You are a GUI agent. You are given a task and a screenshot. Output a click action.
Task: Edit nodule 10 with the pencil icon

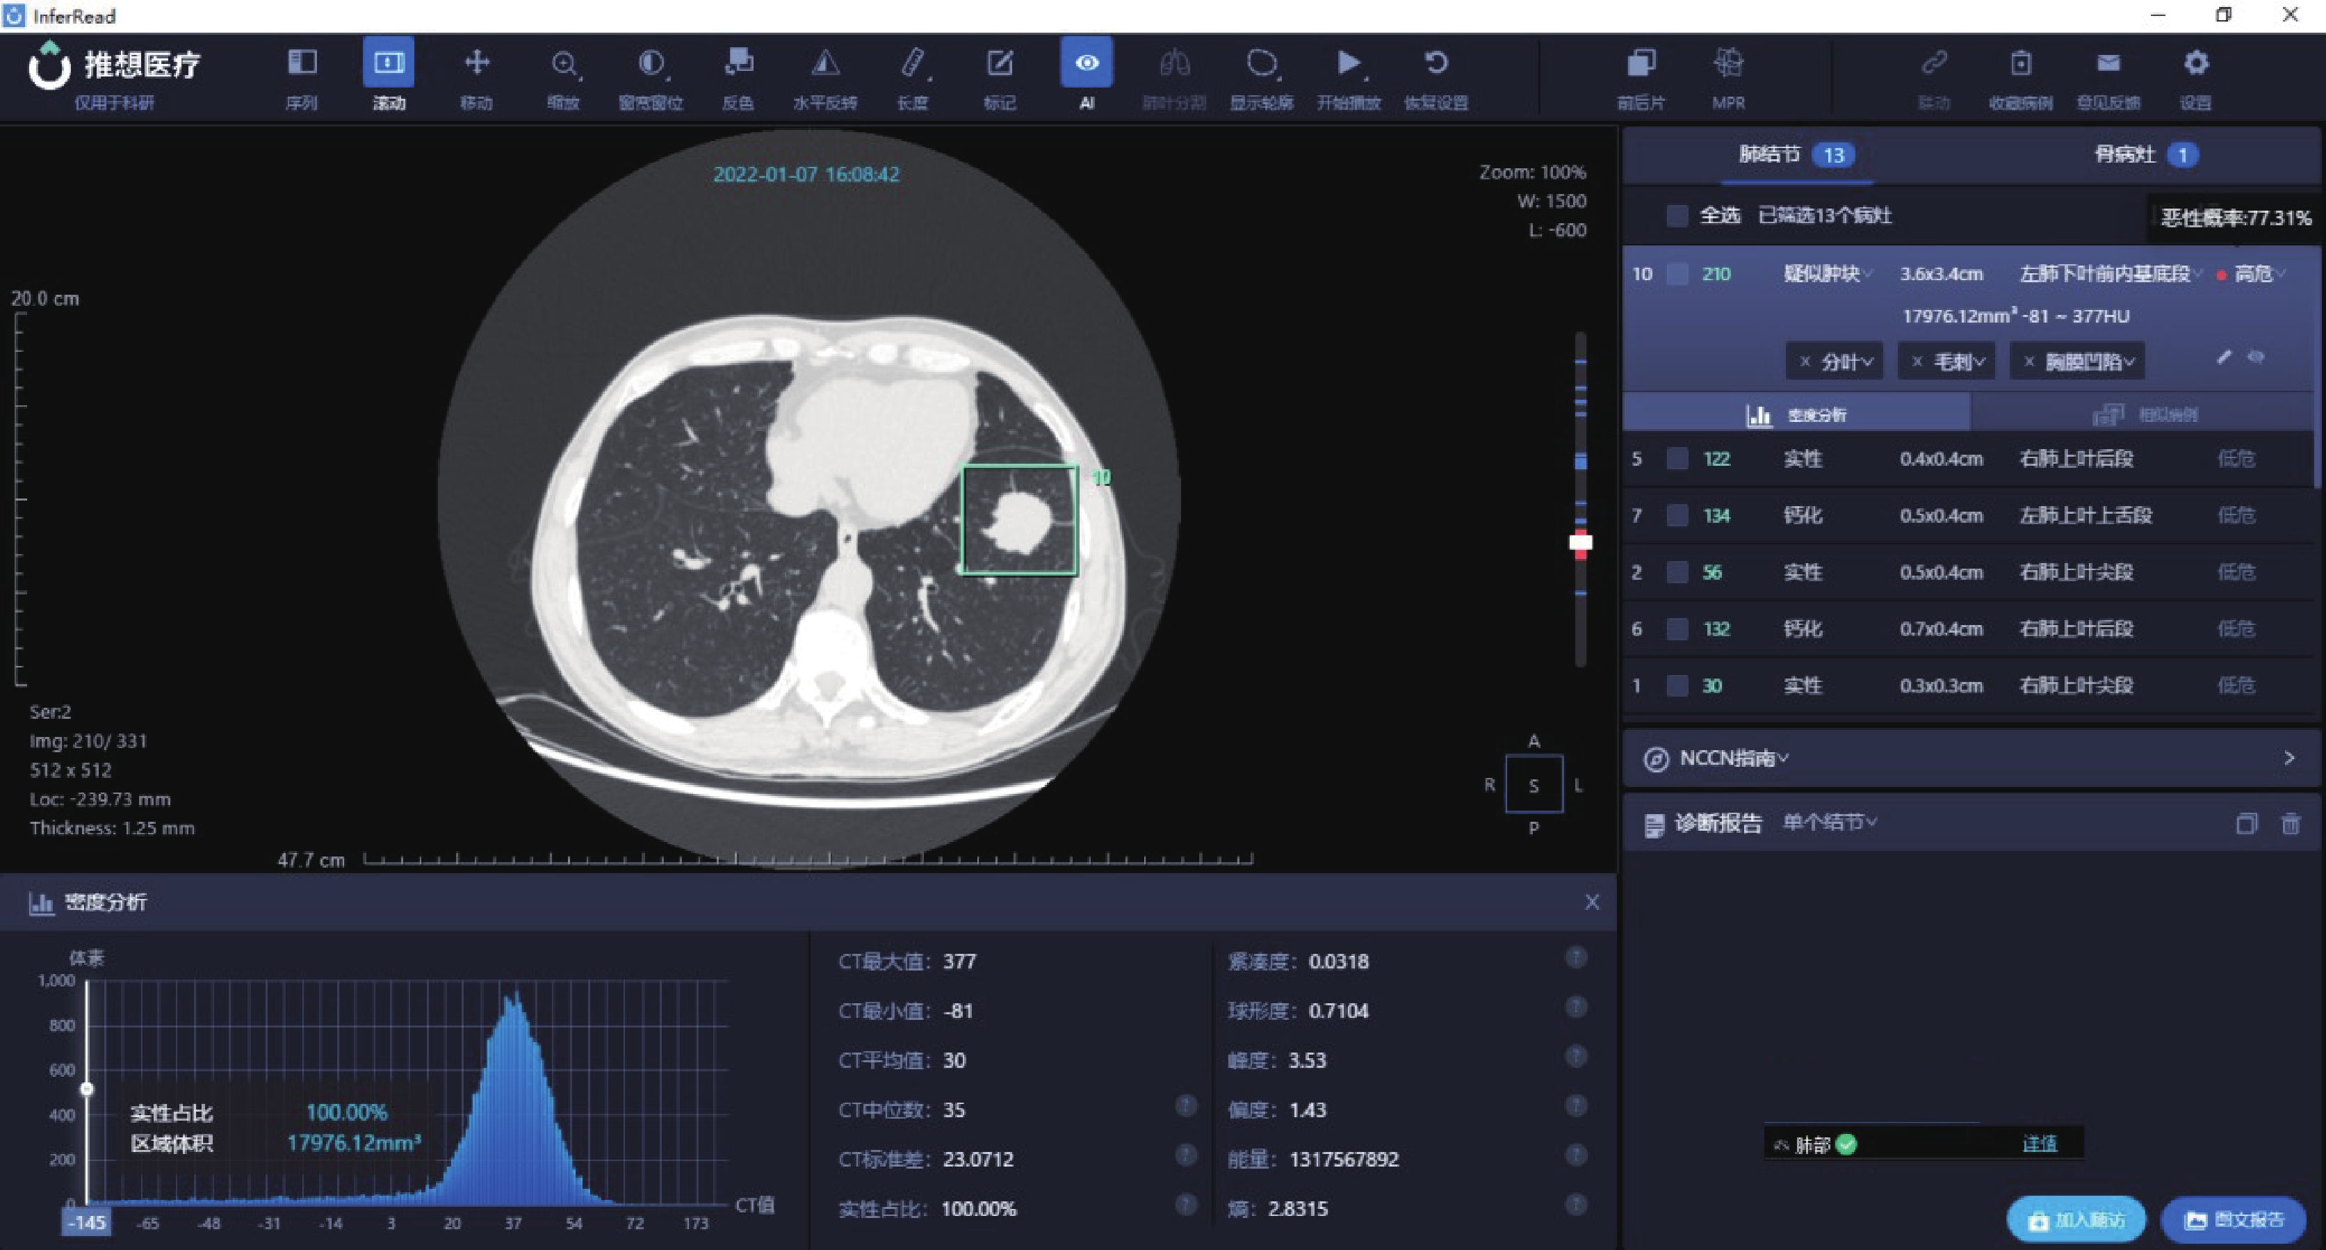point(2224,357)
